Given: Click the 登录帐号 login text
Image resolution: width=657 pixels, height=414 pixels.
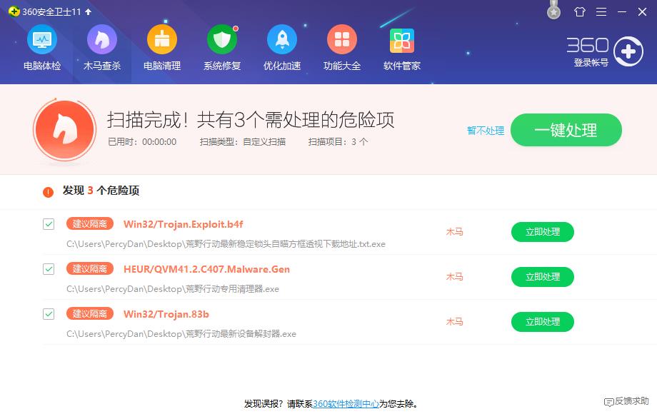Looking at the screenshot, I should tap(591, 62).
